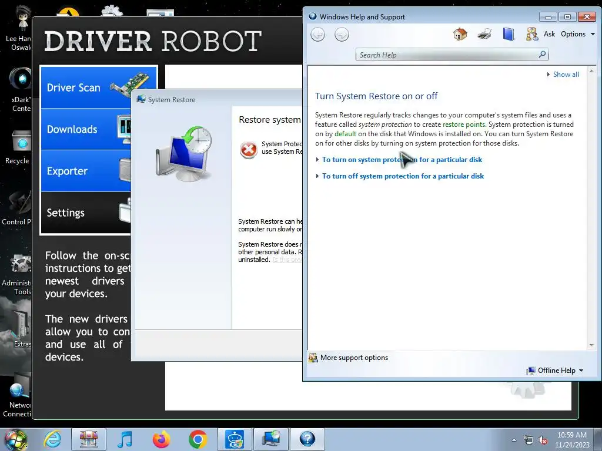The image size is (602, 451).
Task: Open the Settings tab in Driver Robot
Action: coord(86,213)
